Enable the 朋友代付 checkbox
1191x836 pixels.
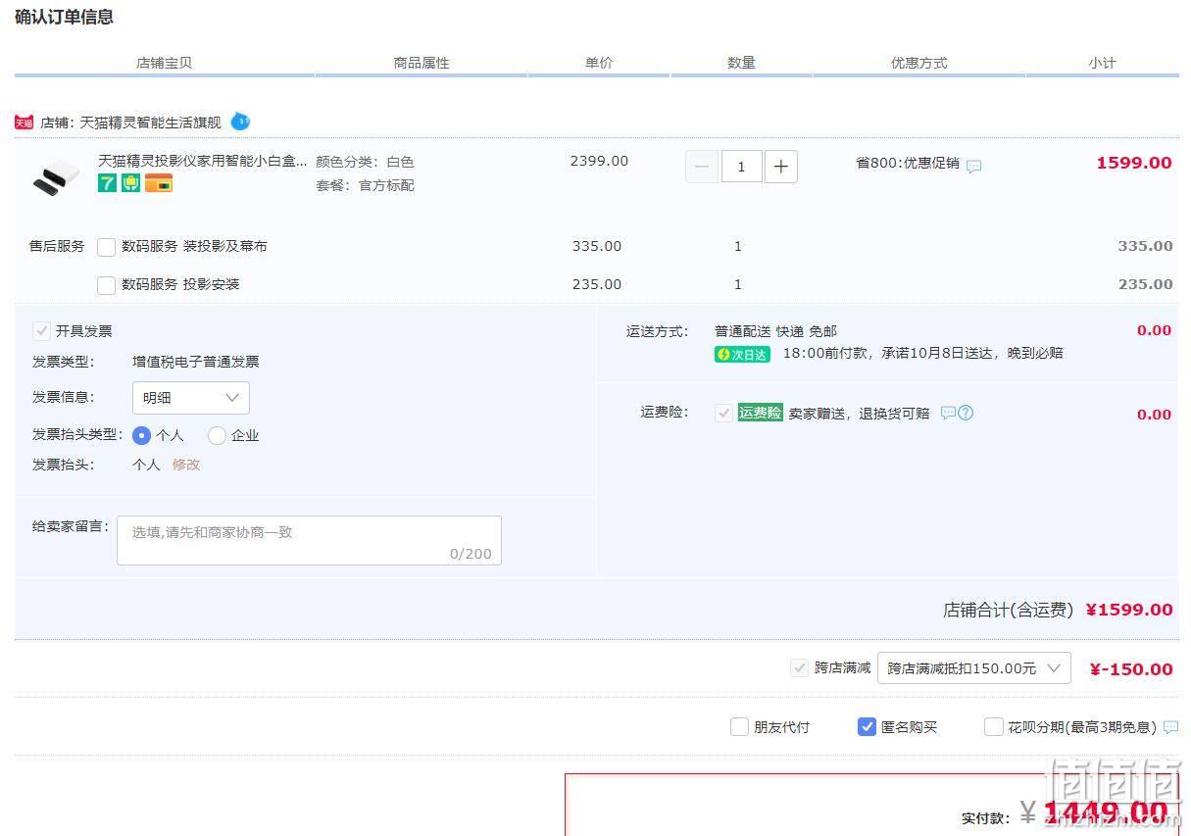click(x=740, y=727)
